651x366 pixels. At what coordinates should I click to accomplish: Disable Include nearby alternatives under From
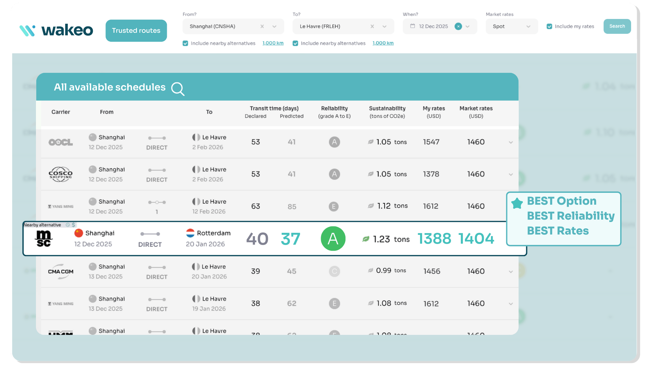[x=185, y=43]
